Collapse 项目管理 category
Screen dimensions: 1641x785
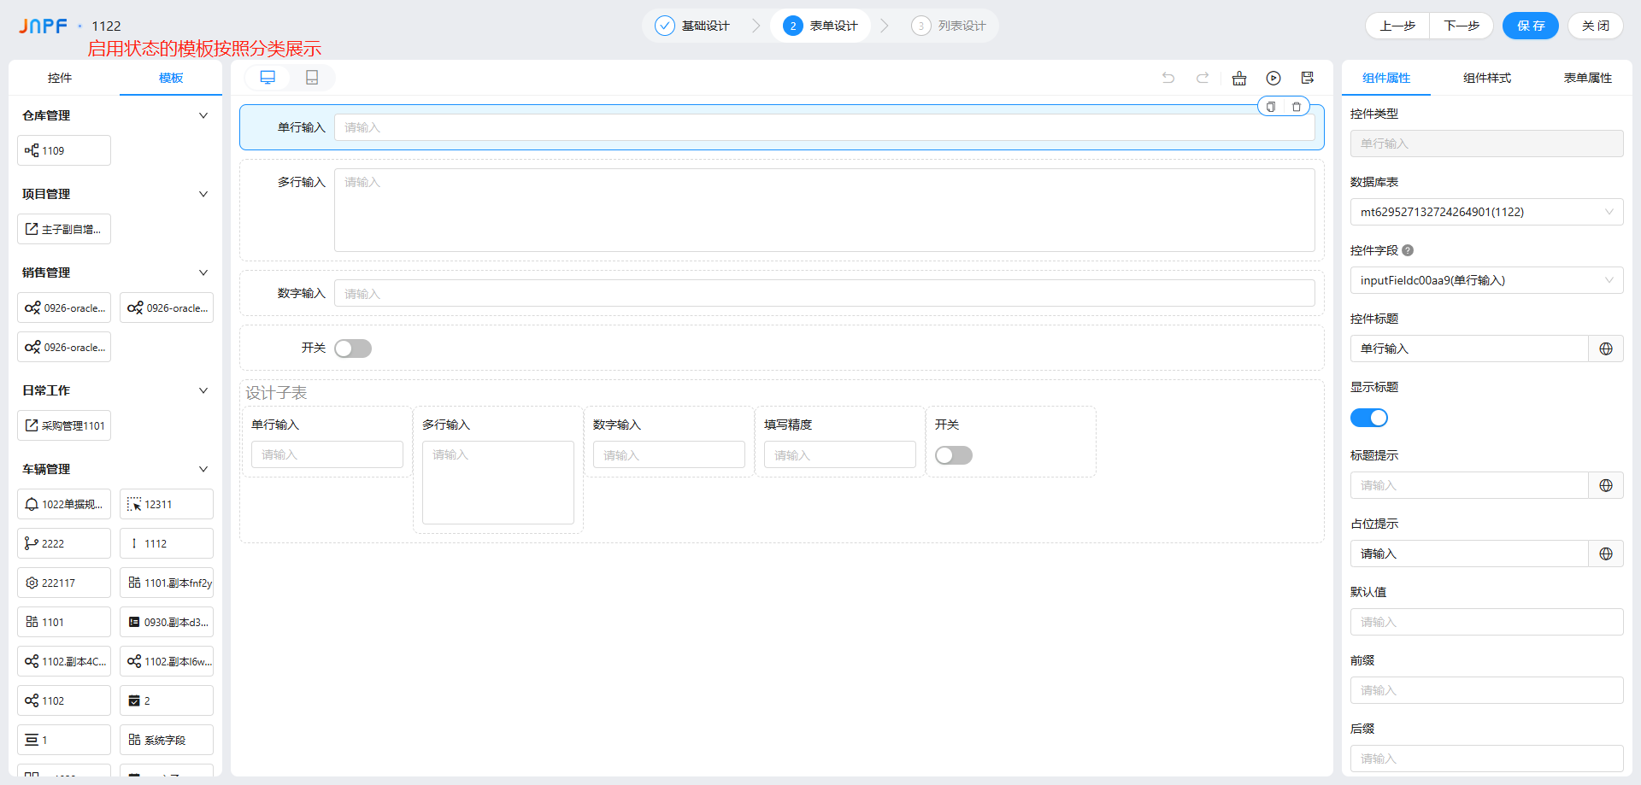[x=203, y=194]
